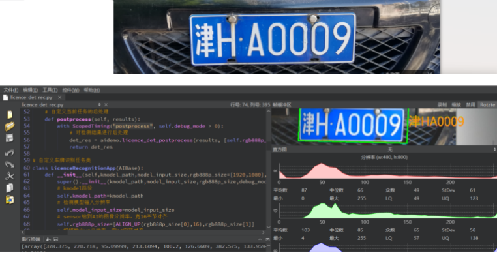Click the file icon on the licence det rec.py tab
The image size is (497, 253).
[5, 97]
